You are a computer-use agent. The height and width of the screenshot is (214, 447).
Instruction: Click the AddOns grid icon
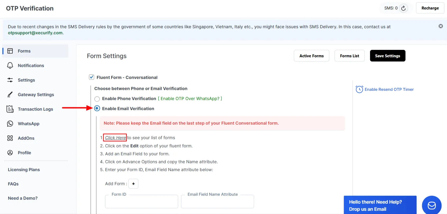pos(10,138)
